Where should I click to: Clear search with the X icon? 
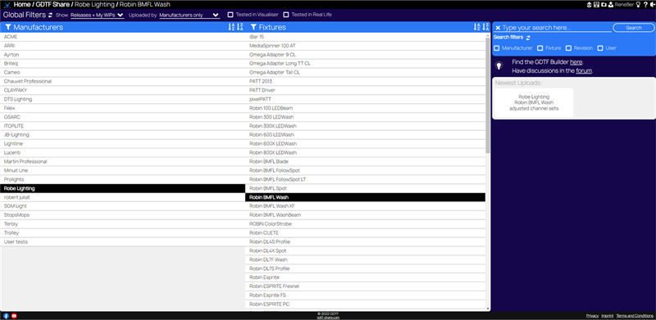click(498, 28)
